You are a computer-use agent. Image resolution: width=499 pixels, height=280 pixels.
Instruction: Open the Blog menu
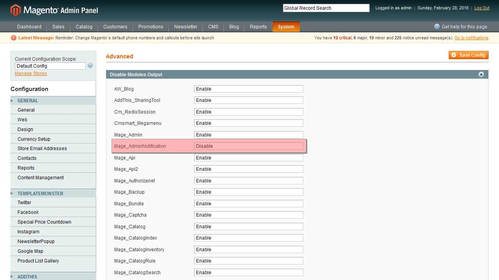[x=234, y=27]
